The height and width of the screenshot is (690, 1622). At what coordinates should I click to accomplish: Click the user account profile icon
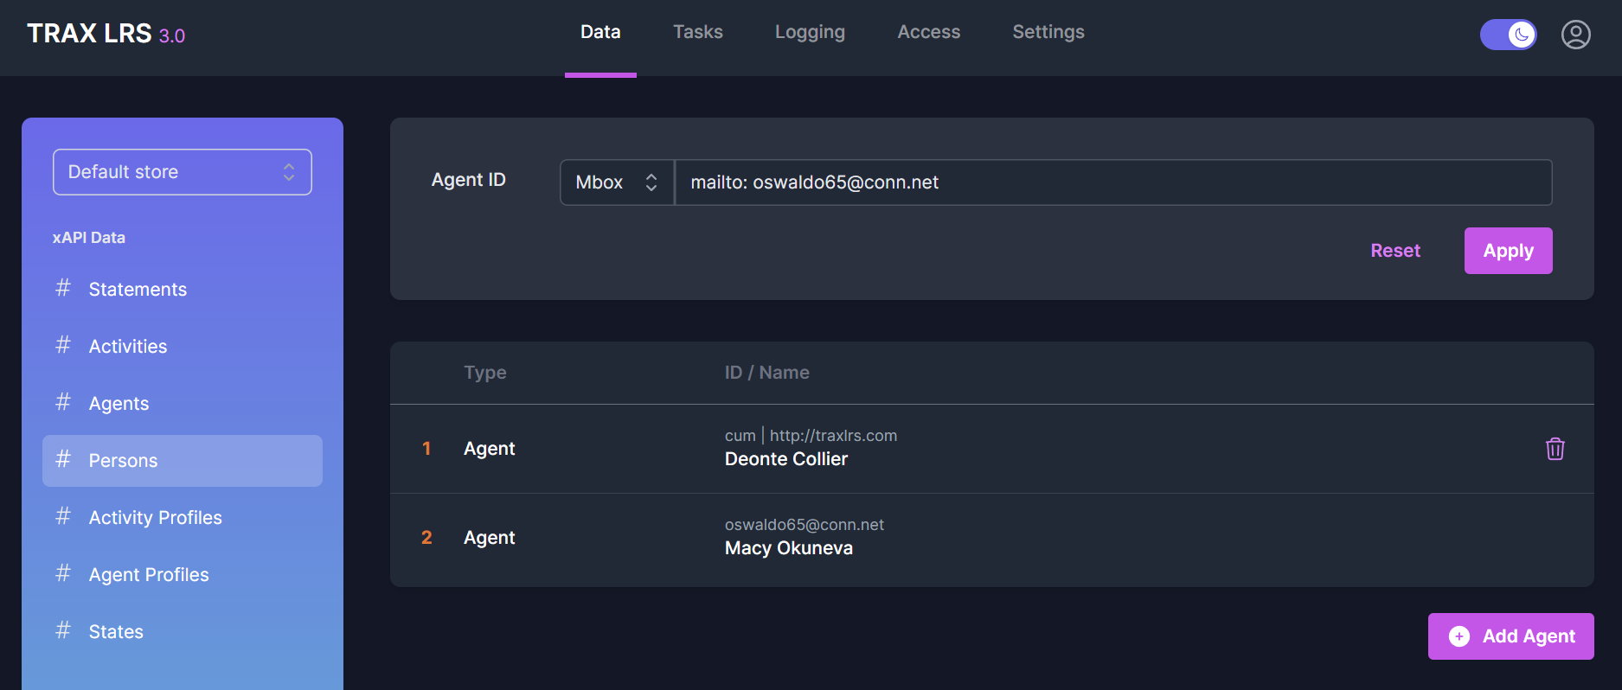pyautogui.click(x=1575, y=35)
